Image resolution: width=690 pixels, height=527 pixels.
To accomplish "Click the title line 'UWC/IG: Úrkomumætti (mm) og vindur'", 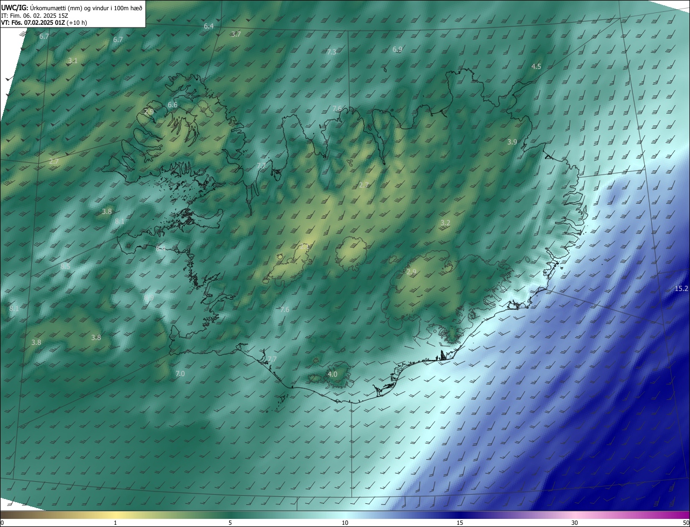I will [x=72, y=7].
